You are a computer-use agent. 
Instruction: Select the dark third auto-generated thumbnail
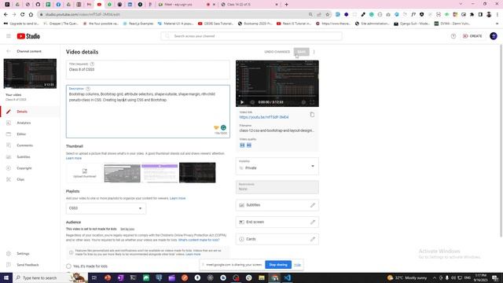197,173
